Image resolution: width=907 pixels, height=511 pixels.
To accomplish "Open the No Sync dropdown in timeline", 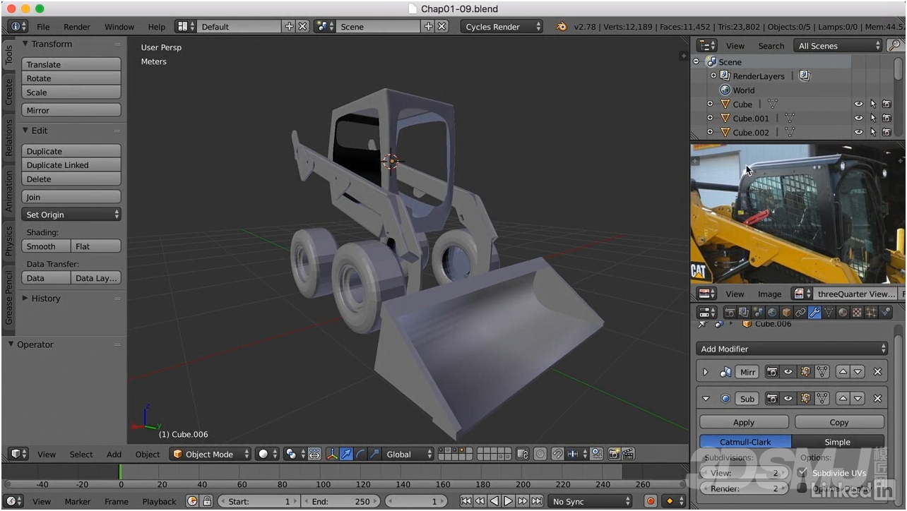I will point(590,501).
